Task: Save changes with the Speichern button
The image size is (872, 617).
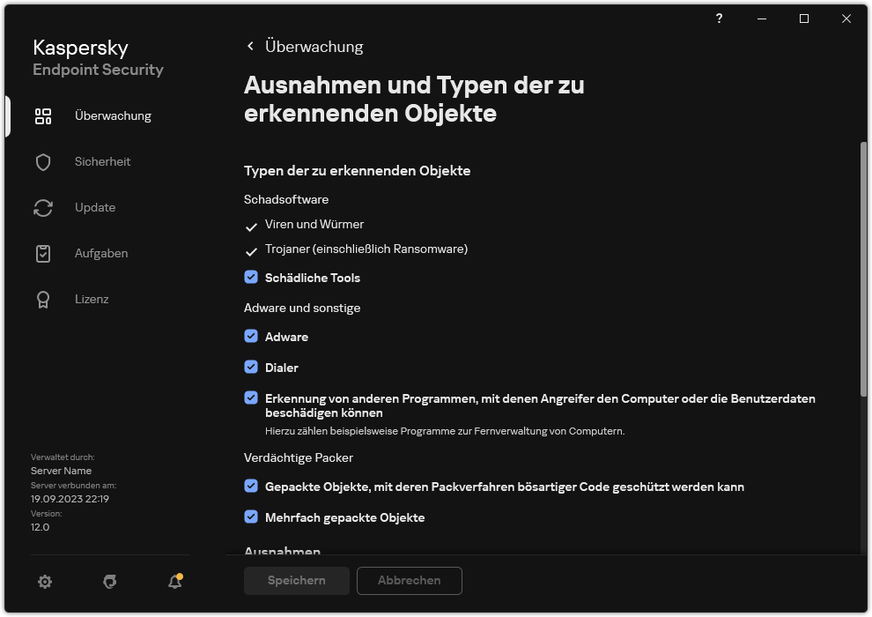Action: coord(296,580)
